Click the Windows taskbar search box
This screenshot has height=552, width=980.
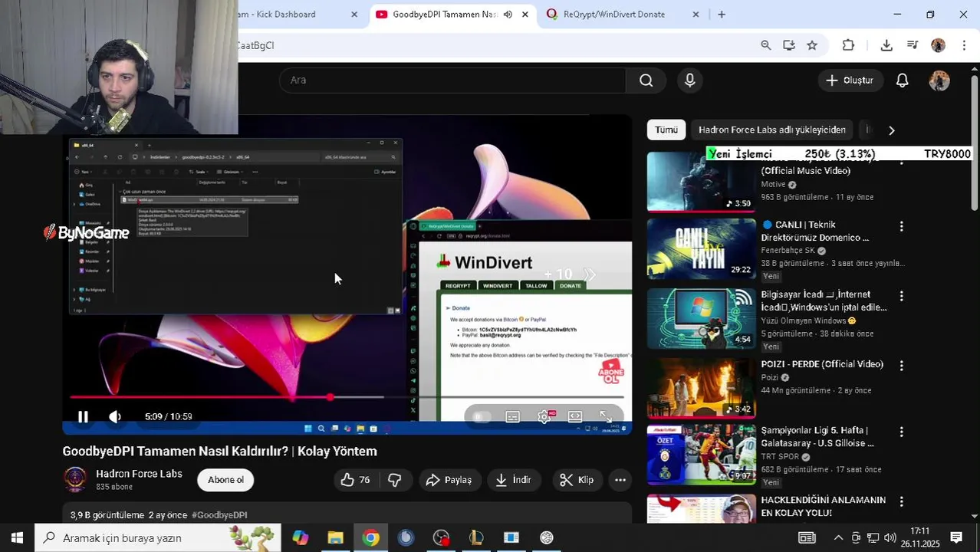(158, 537)
